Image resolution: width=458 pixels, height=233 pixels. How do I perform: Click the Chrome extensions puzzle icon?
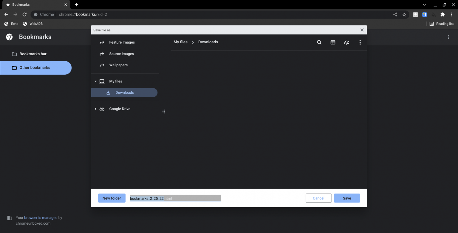442,14
